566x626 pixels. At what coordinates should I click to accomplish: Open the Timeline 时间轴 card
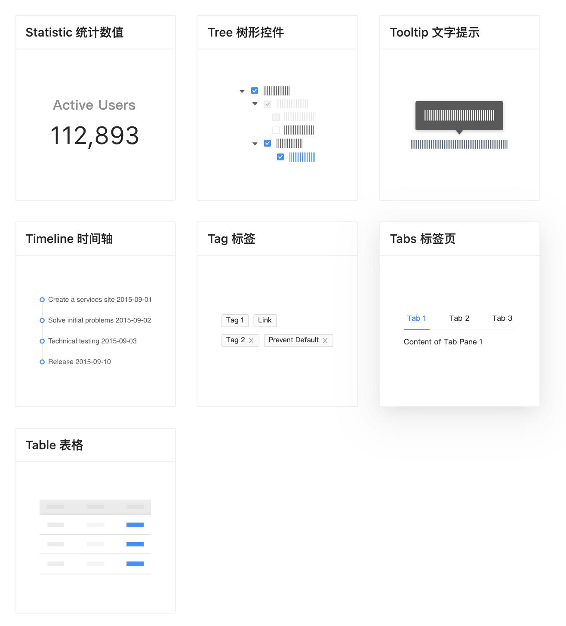pyautogui.click(x=95, y=314)
